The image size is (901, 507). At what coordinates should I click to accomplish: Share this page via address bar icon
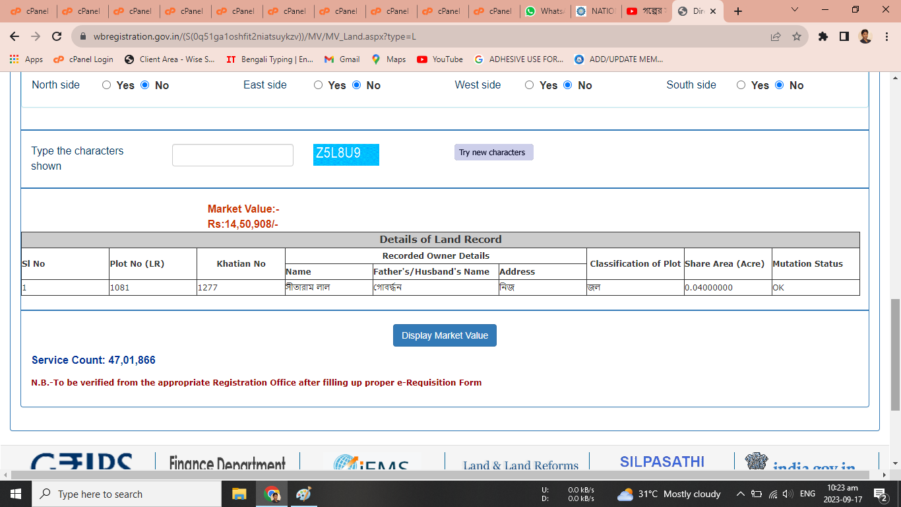pyautogui.click(x=776, y=36)
